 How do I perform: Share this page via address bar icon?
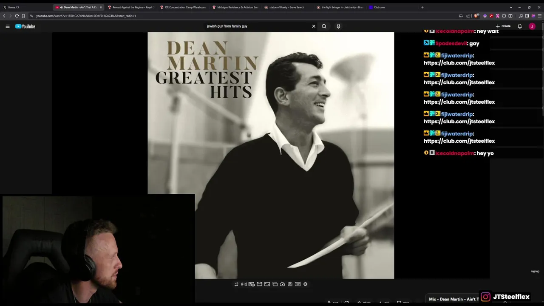[x=468, y=16]
